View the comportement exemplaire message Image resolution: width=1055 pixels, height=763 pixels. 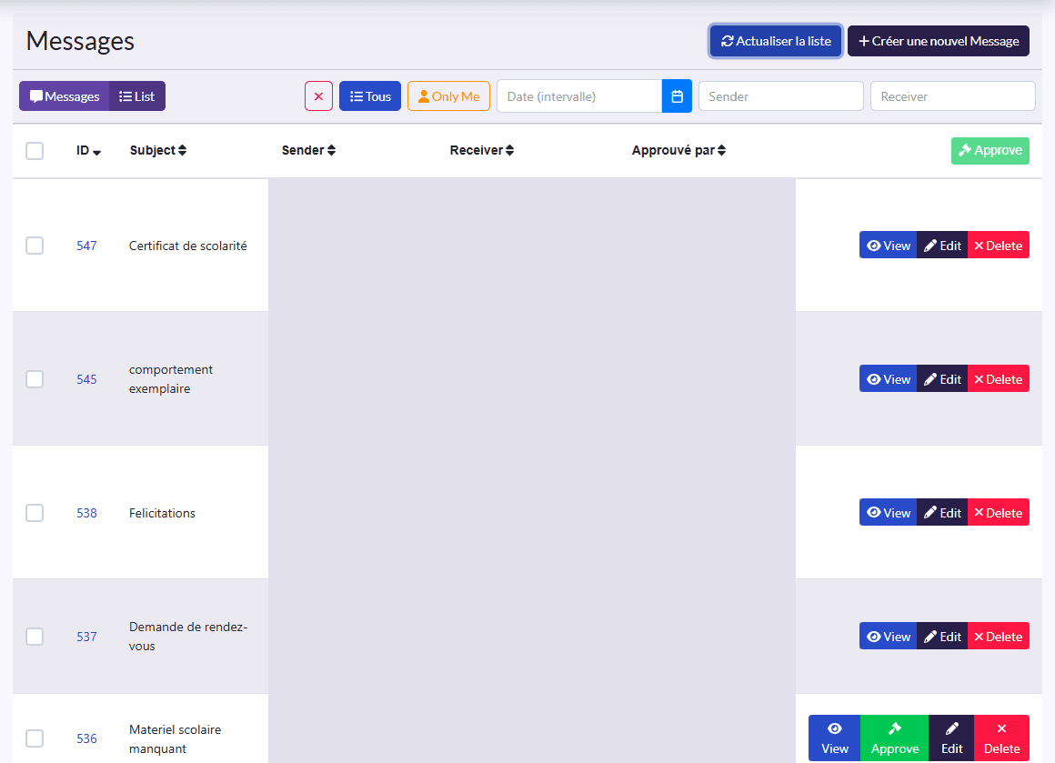click(x=889, y=379)
